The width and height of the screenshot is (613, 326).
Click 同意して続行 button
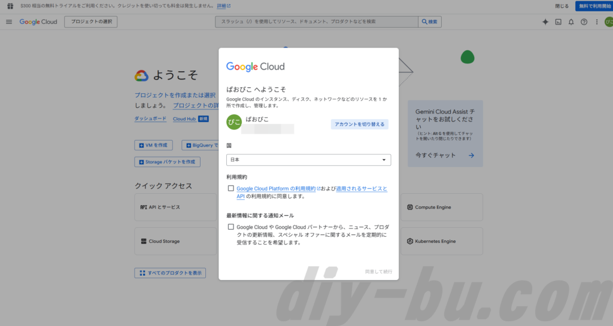[x=378, y=272]
